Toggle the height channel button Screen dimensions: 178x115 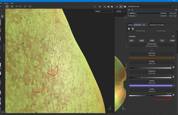coord(172,40)
